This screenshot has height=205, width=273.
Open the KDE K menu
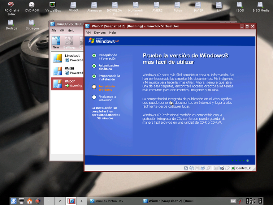(x=14, y=201)
